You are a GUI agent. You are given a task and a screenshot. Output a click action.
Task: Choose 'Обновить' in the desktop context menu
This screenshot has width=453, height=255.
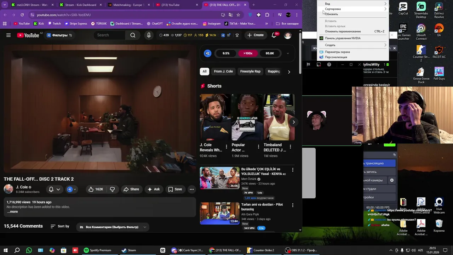point(353,14)
